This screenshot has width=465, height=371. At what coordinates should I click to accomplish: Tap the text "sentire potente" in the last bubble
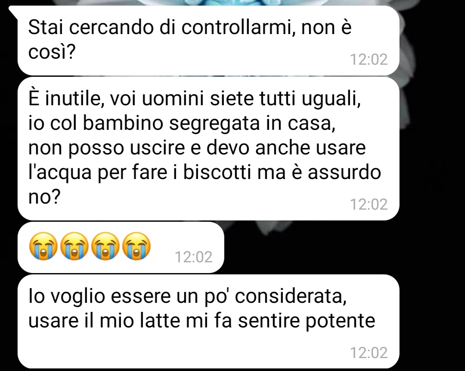point(307,321)
